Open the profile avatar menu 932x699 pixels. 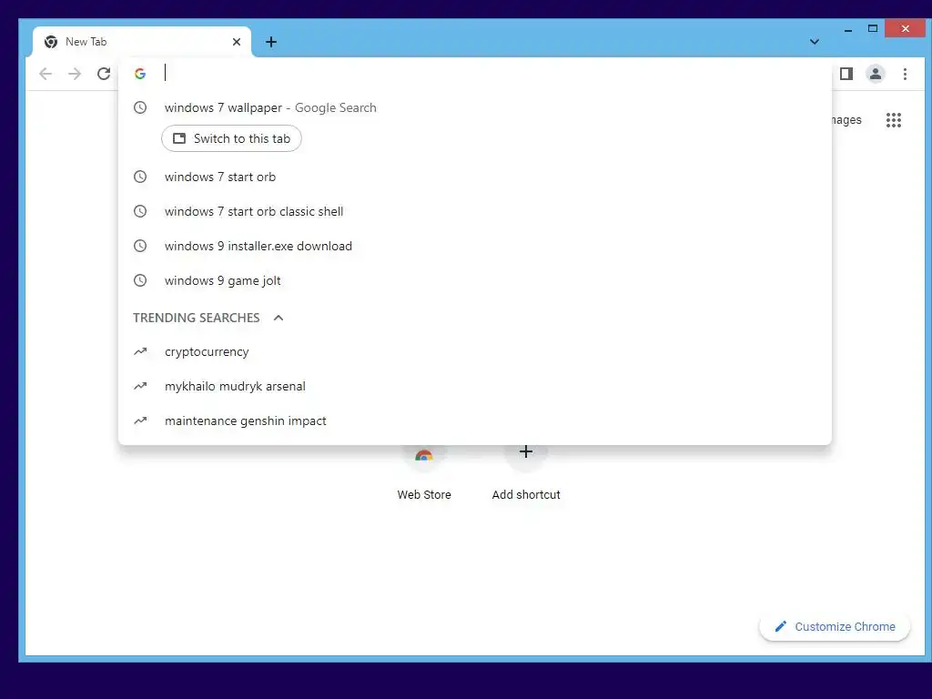[x=875, y=74]
